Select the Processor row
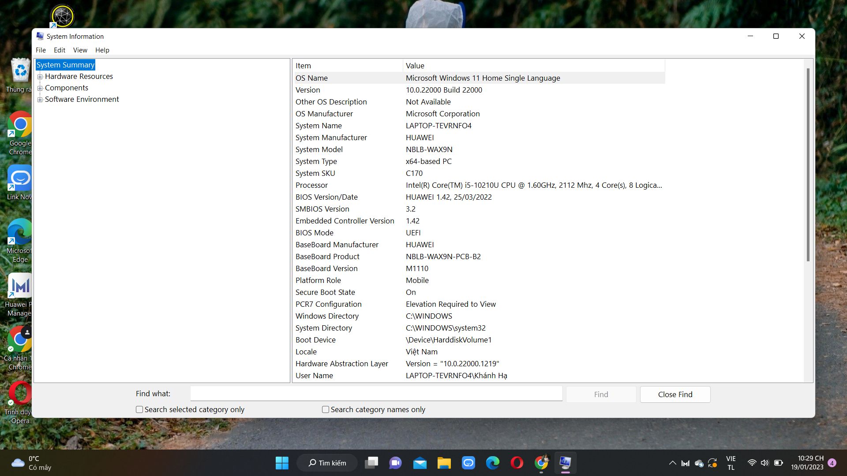 (x=480, y=185)
